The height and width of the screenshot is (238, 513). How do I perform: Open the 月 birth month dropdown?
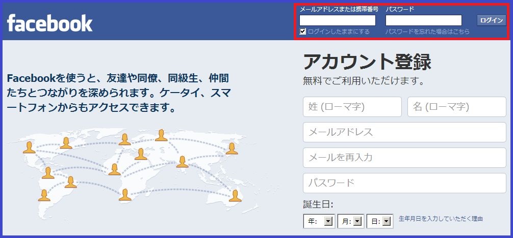(351, 222)
